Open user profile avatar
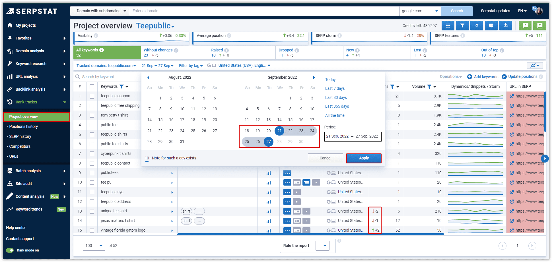The height and width of the screenshot is (262, 552). pyautogui.click(x=539, y=11)
